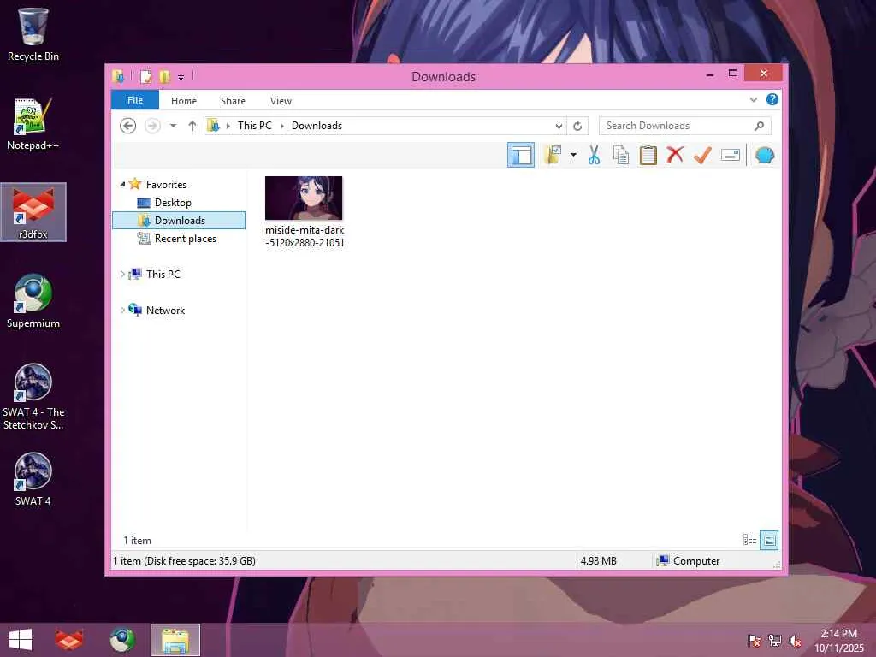Refresh the Downloads folder

[x=577, y=127]
